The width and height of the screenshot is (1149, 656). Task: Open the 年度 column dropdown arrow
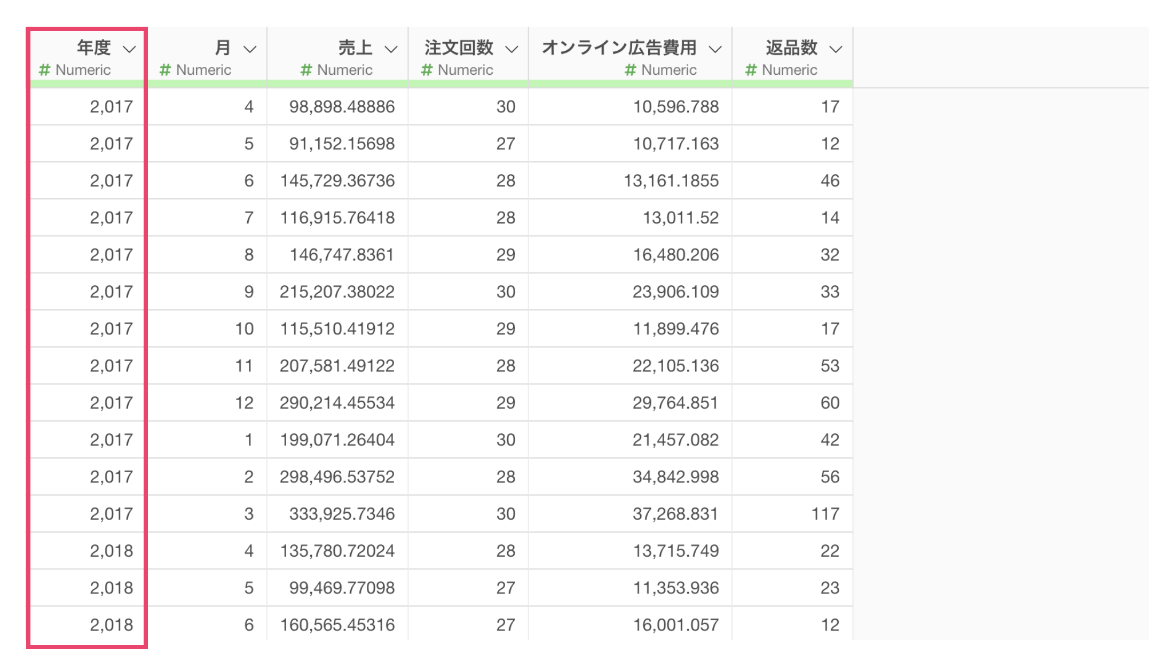click(x=129, y=50)
